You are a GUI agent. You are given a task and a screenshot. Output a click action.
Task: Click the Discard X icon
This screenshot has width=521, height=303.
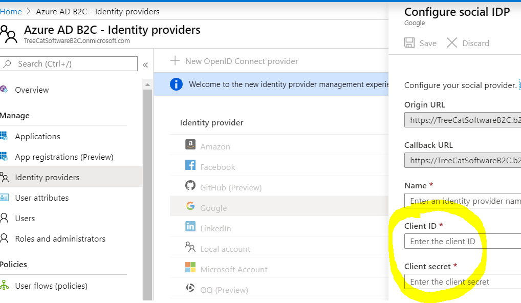[452, 43]
